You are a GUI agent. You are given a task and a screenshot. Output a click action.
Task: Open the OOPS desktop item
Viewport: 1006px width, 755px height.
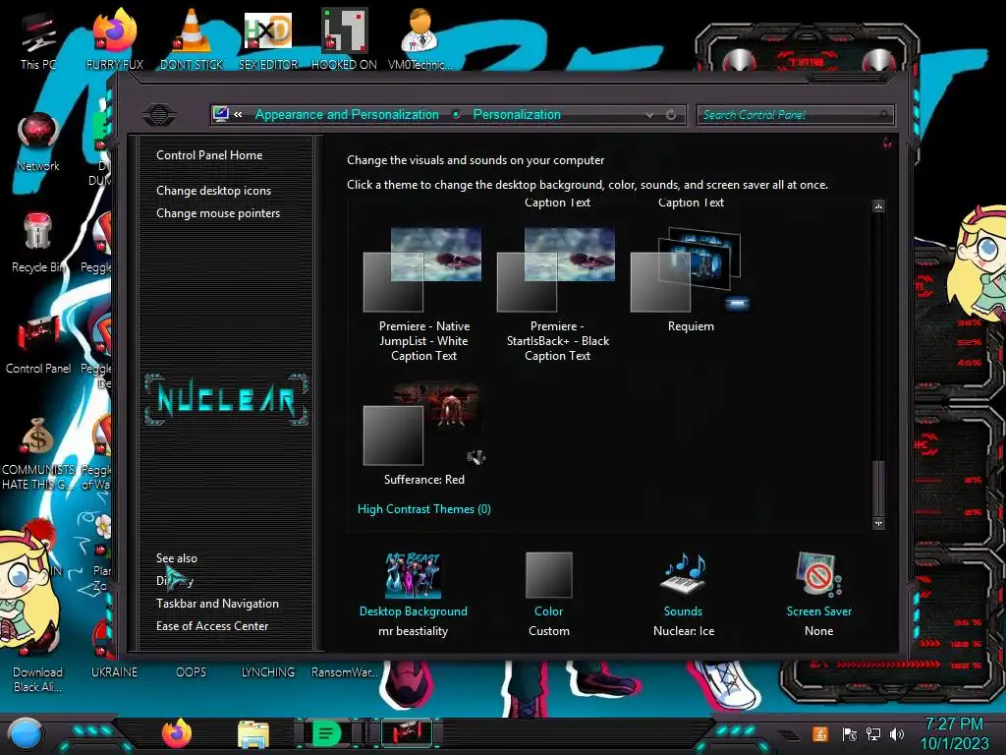[x=192, y=671]
